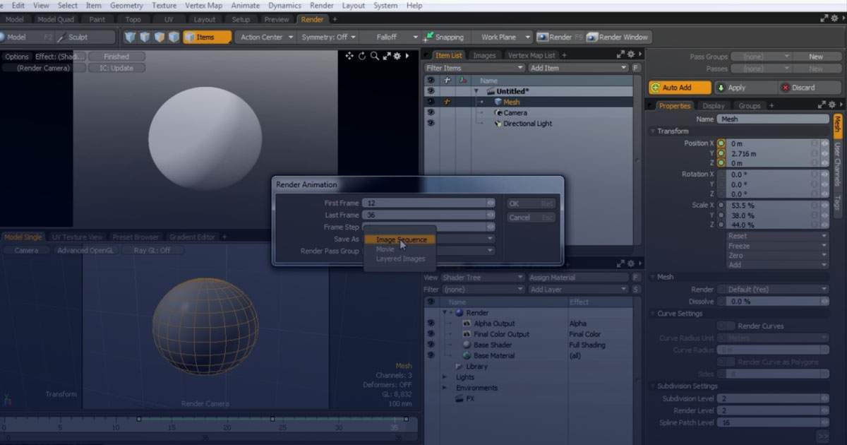Click the Auto Add button
The image size is (847, 445).
(x=680, y=87)
